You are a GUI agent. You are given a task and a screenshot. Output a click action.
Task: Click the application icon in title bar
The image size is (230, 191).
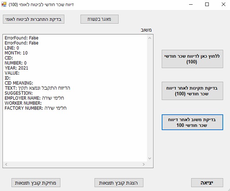click(x=4, y=4)
